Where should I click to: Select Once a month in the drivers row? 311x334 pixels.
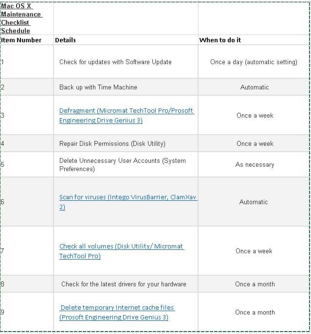coord(255,284)
